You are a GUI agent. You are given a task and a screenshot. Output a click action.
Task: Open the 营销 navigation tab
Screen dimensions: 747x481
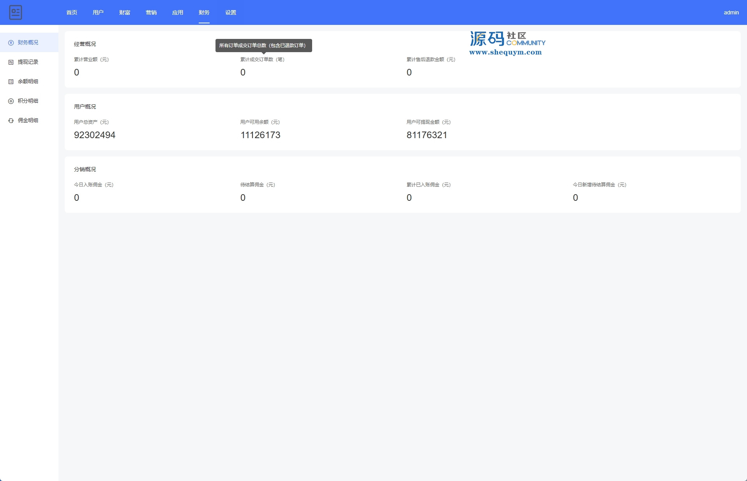click(x=151, y=12)
